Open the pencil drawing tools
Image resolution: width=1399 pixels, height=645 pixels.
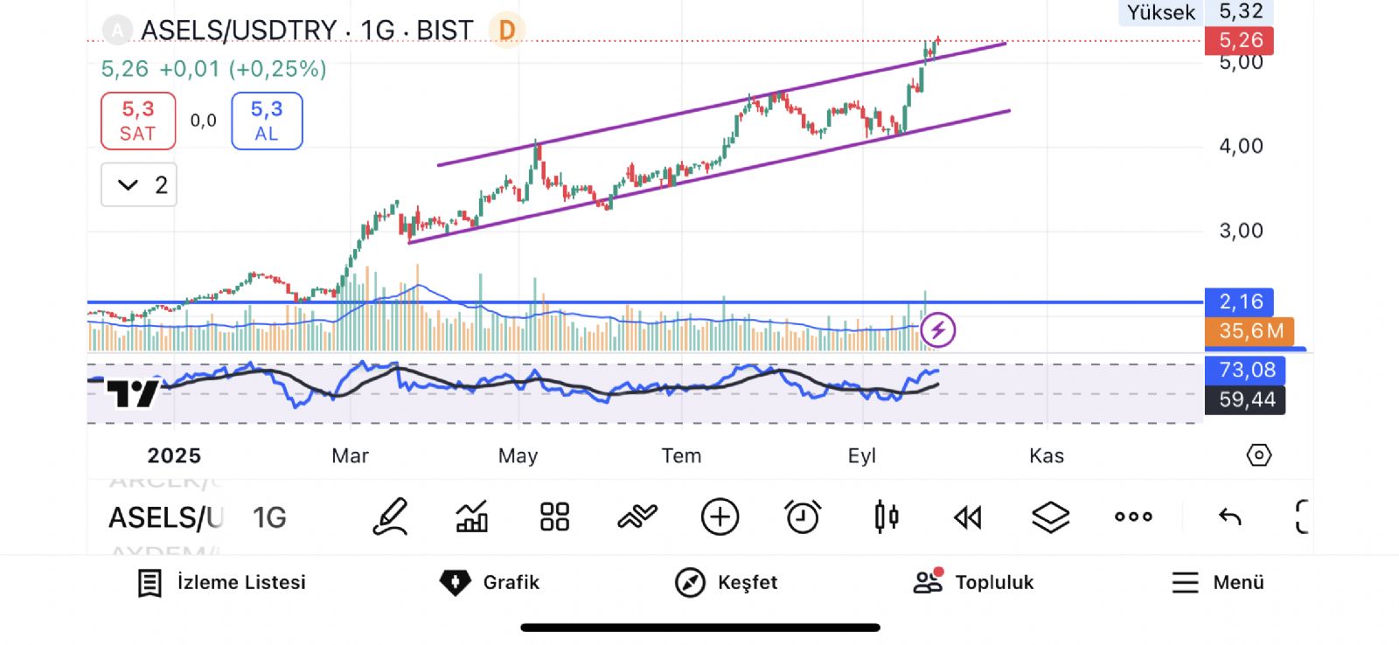[x=390, y=517]
